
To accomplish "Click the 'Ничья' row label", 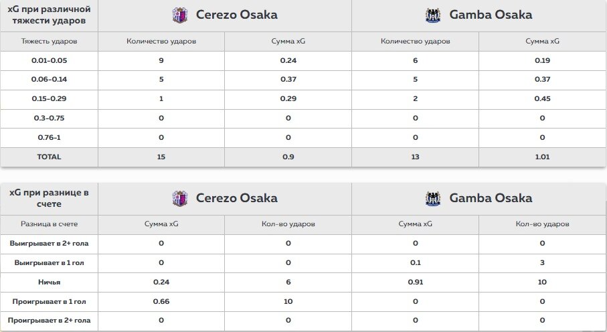I will pyautogui.click(x=49, y=282).
